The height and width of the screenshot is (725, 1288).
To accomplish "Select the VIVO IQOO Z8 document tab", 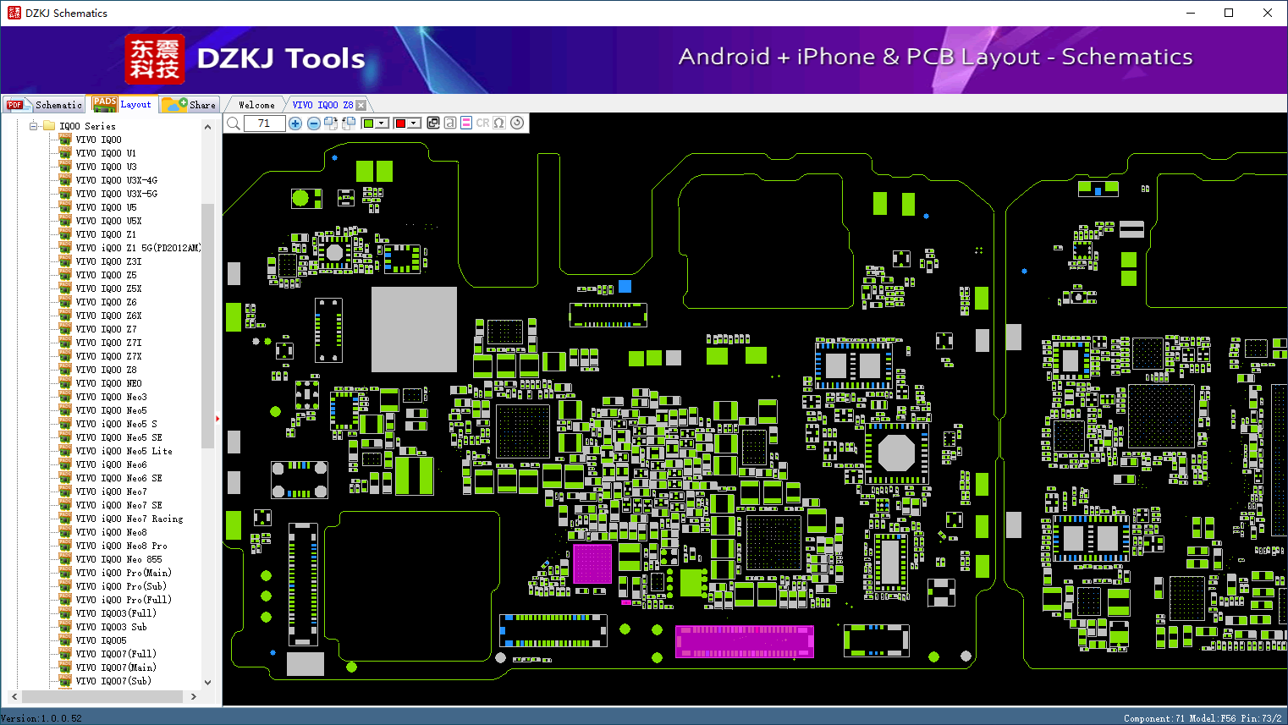I will [322, 105].
